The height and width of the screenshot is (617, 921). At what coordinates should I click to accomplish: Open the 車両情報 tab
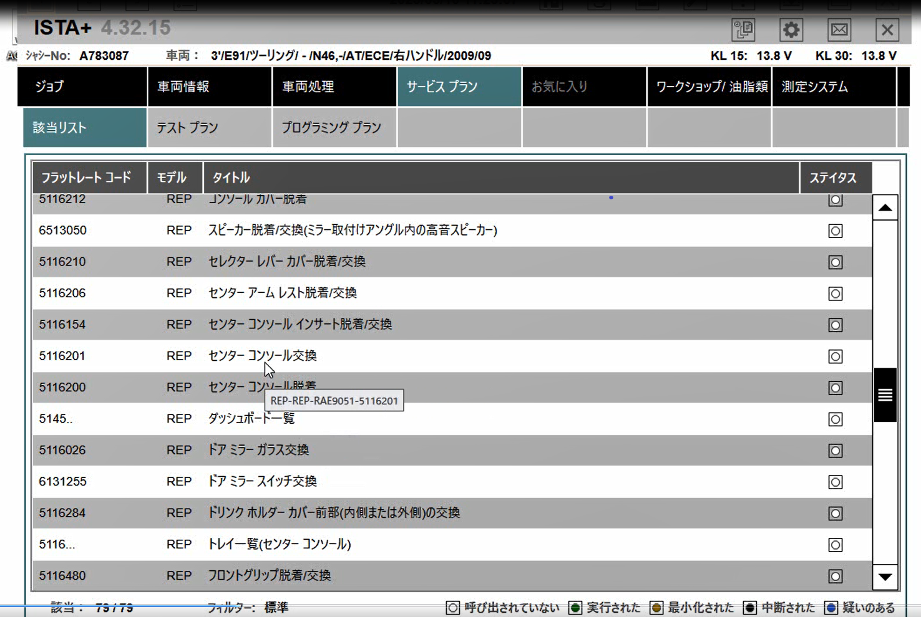pos(210,87)
